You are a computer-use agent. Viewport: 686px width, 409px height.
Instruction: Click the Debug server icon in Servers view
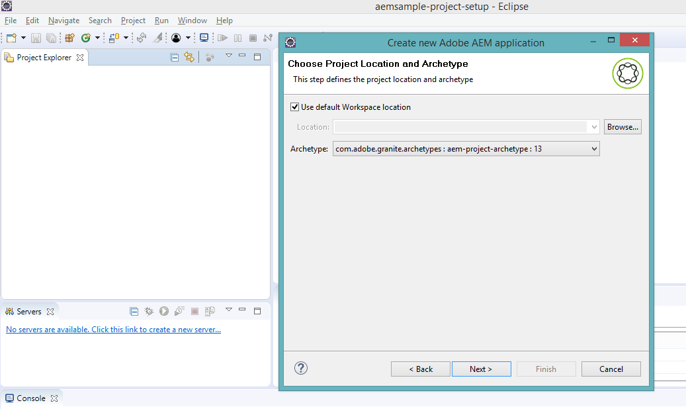pos(149,311)
